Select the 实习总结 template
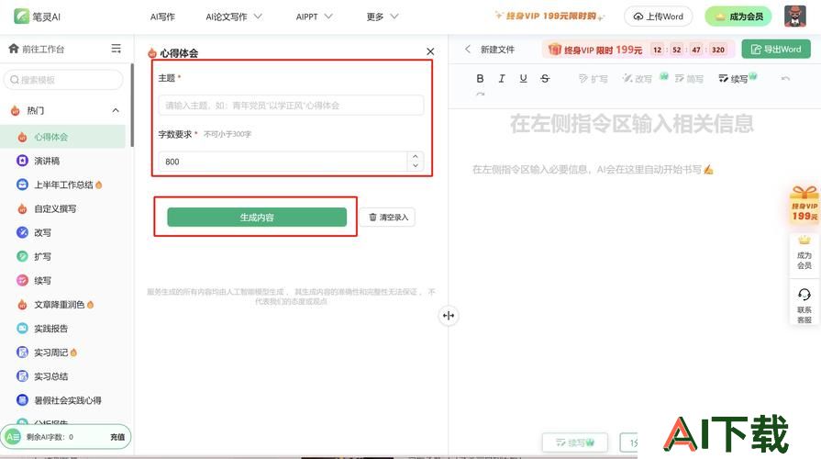 62,376
